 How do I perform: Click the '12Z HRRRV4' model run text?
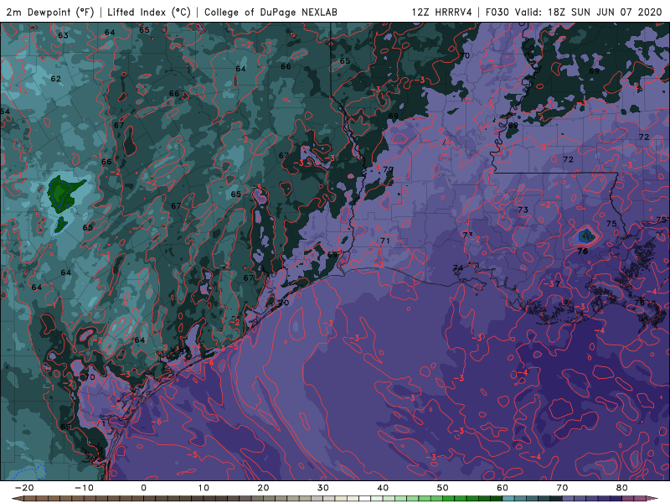tap(442, 12)
